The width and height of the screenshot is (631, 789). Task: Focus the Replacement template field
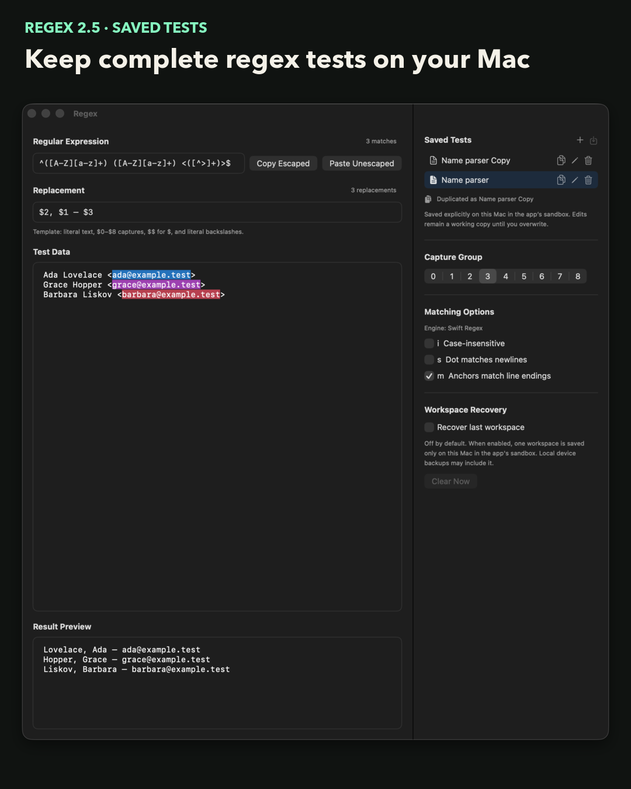point(217,212)
